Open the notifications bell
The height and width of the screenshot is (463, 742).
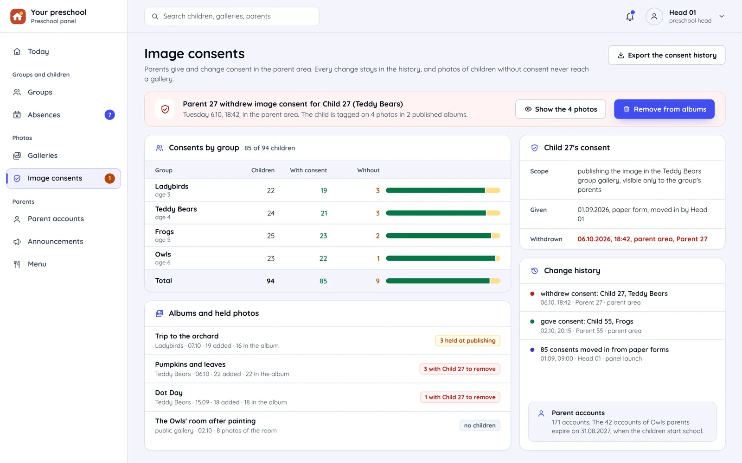click(630, 17)
